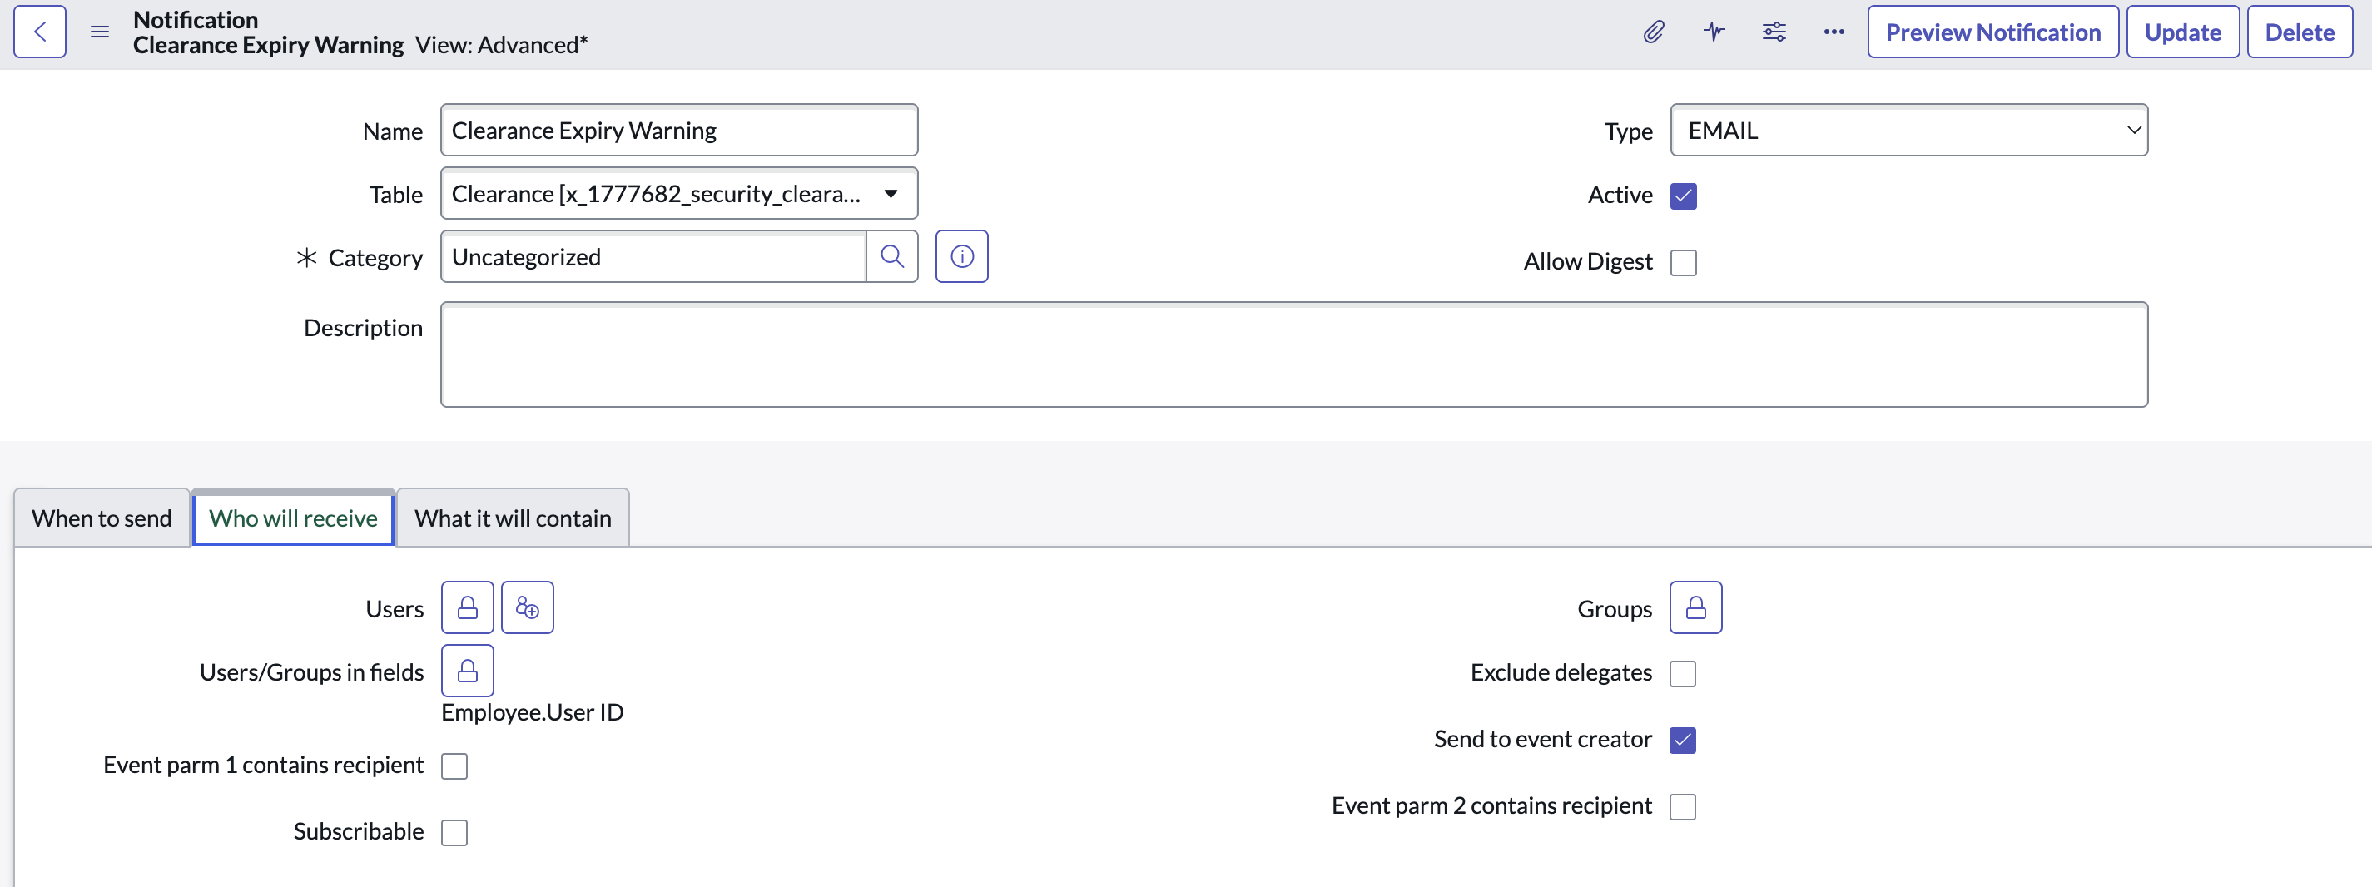Screen dimensions: 2372x887
Task: Click the paperclip attachments icon
Action: click(1653, 32)
